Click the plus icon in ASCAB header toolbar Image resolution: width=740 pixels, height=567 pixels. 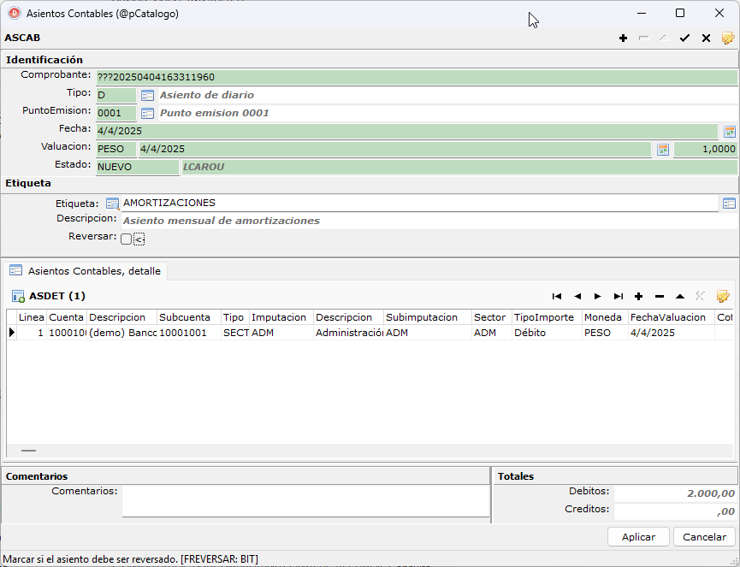[623, 38]
